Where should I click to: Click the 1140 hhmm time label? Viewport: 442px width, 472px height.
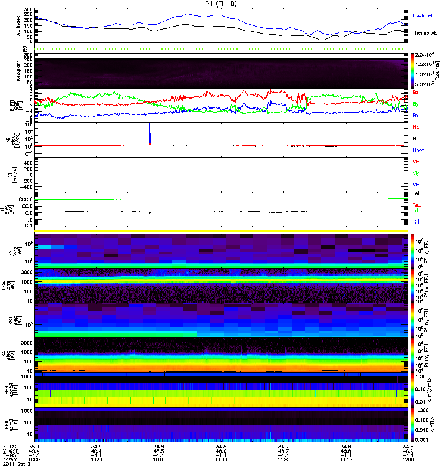[x=346, y=460]
